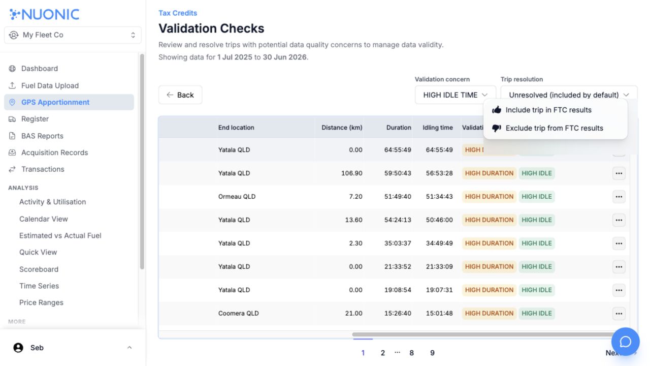Click the Nuonic logo

(x=44, y=14)
